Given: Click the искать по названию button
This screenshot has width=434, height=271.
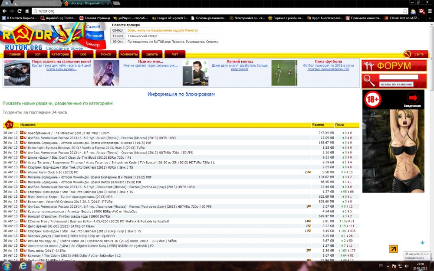Looking at the screenshot, I should 396,85.
